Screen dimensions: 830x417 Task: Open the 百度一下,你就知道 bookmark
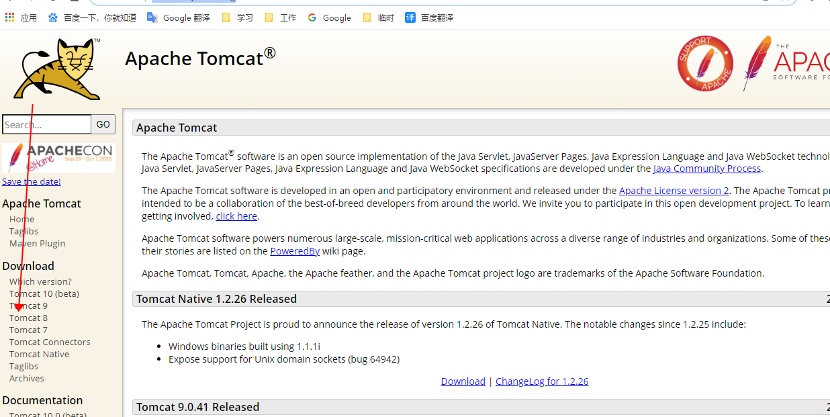coord(94,17)
